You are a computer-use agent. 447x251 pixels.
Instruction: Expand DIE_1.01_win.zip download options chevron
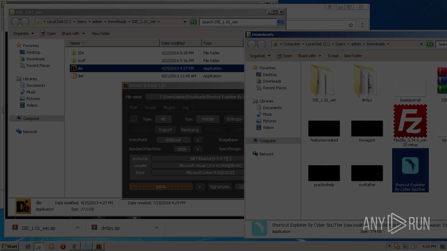coord(78,228)
